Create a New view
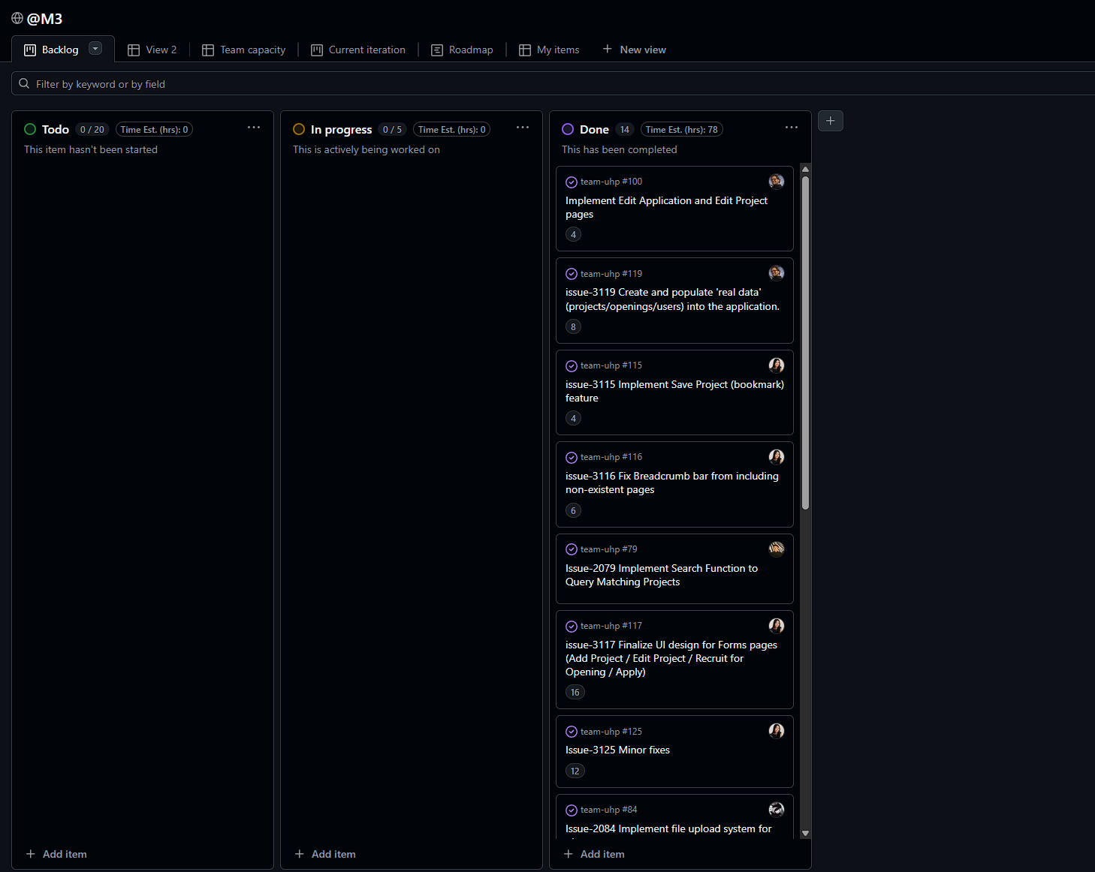This screenshot has width=1095, height=872. 634,50
